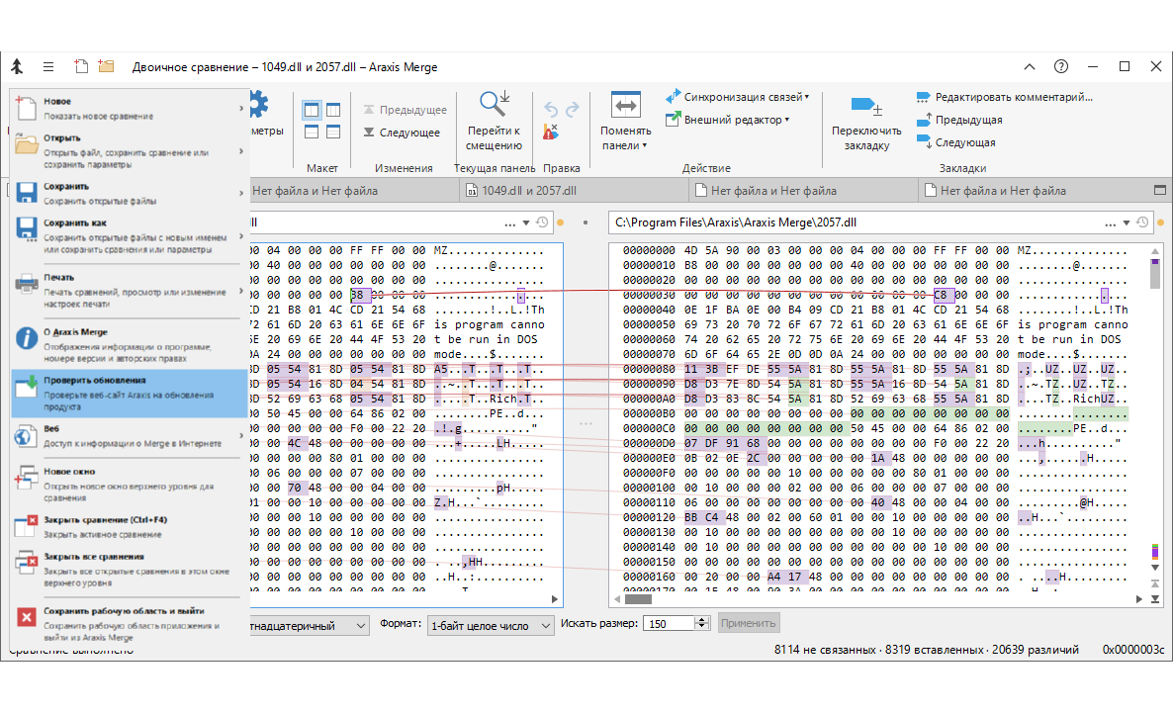This screenshot has height=714, width=1173.
Task: Click the 2057.dll file path field
Action: (x=856, y=223)
